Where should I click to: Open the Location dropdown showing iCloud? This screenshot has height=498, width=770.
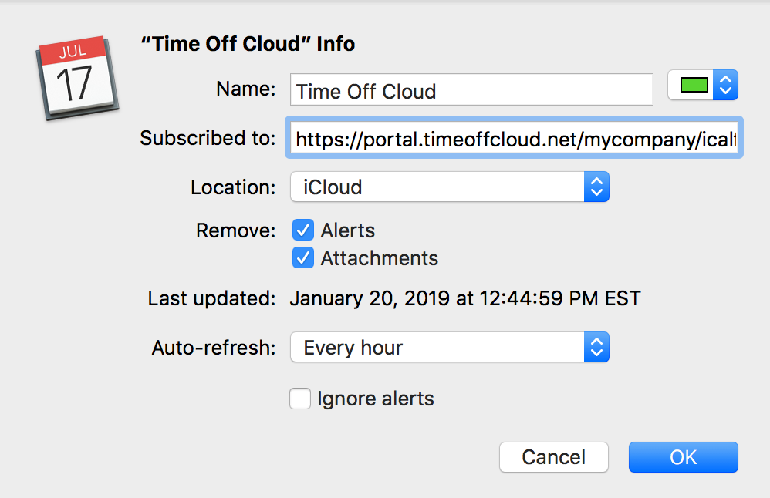point(437,187)
